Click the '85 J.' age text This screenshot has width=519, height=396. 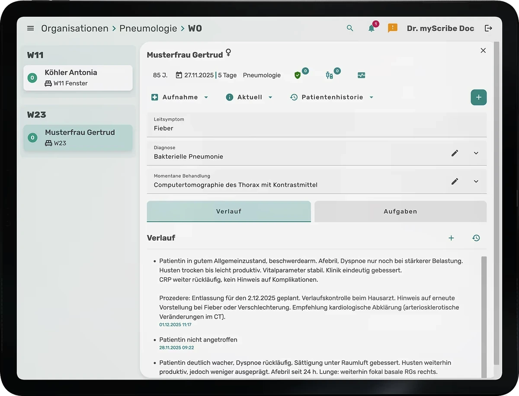click(160, 75)
